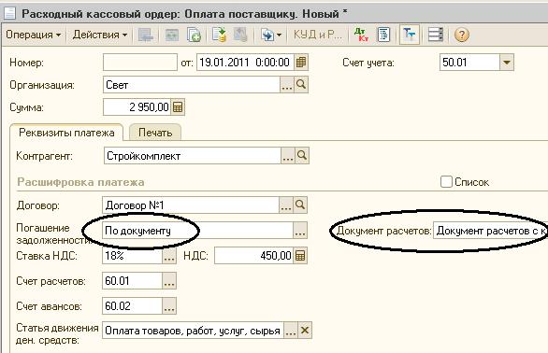Click the document report icon next to Дт/Кт
This screenshot has width=548, height=353.
(x=383, y=35)
